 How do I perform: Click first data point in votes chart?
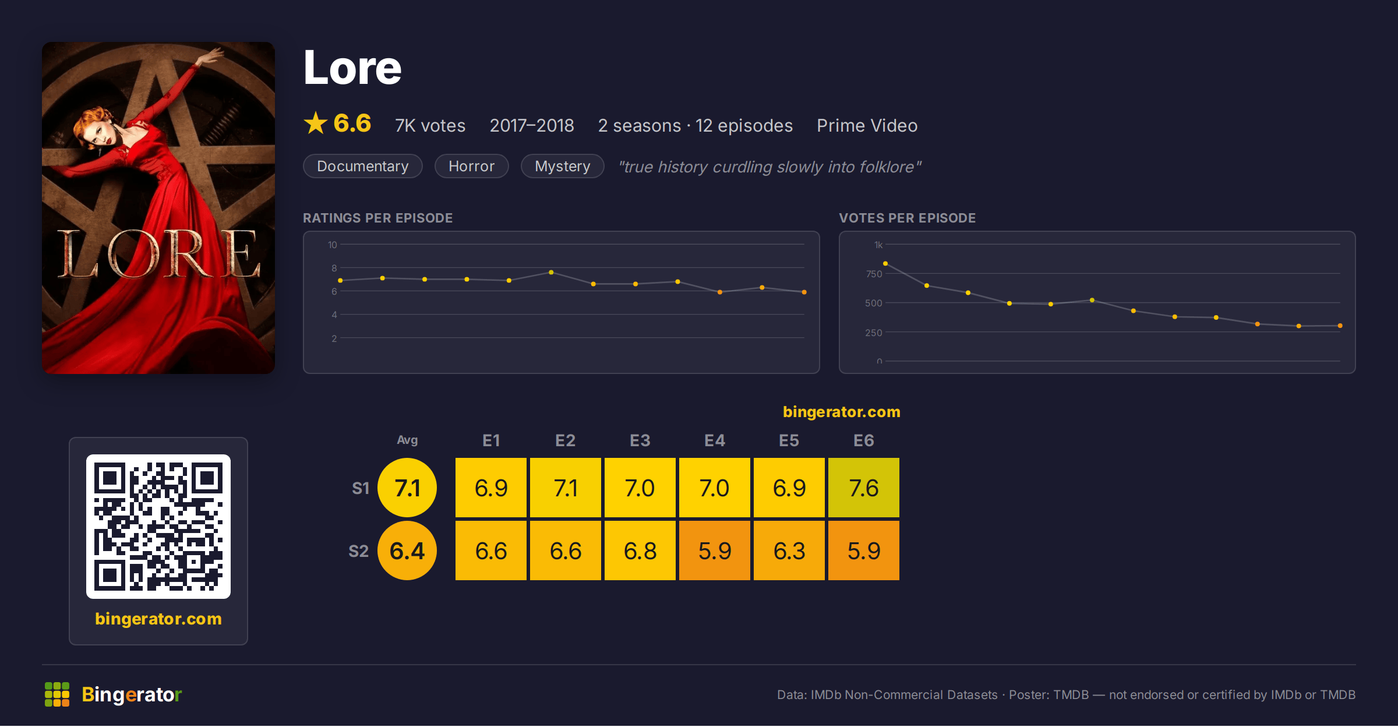[x=885, y=264]
